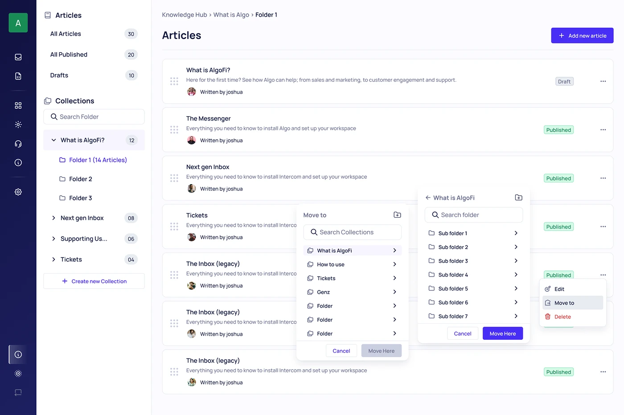Viewport: 624px width, 415px height.
Task: Click the blue Move Here button
Action: (x=503, y=334)
